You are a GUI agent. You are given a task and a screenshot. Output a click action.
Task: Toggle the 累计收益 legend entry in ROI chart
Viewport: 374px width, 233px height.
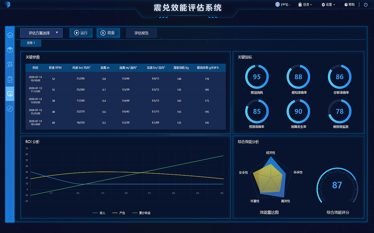click(x=141, y=213)
